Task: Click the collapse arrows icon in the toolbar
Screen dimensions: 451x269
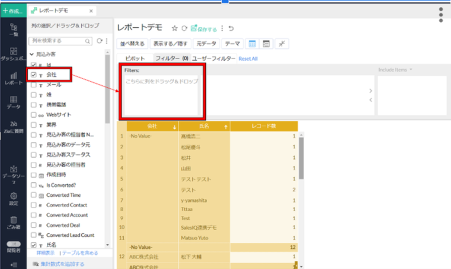Action: 282,44
